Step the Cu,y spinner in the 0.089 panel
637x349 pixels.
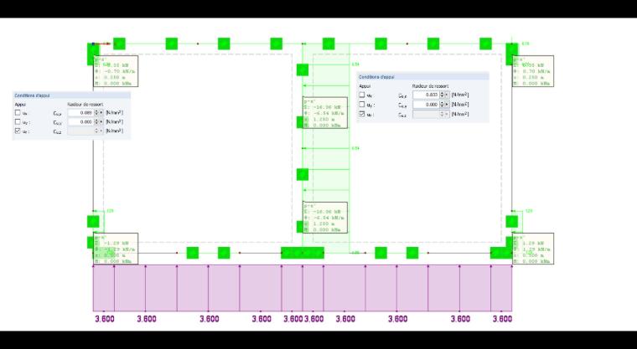(x=96, y=121)
